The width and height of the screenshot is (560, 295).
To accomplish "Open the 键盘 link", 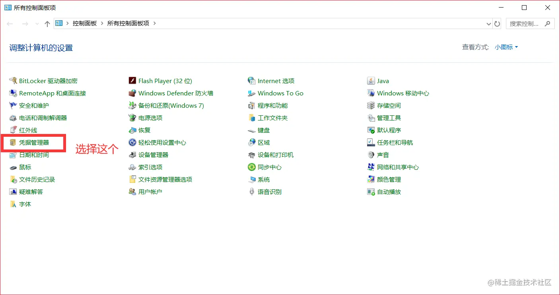I will [264, 130].
